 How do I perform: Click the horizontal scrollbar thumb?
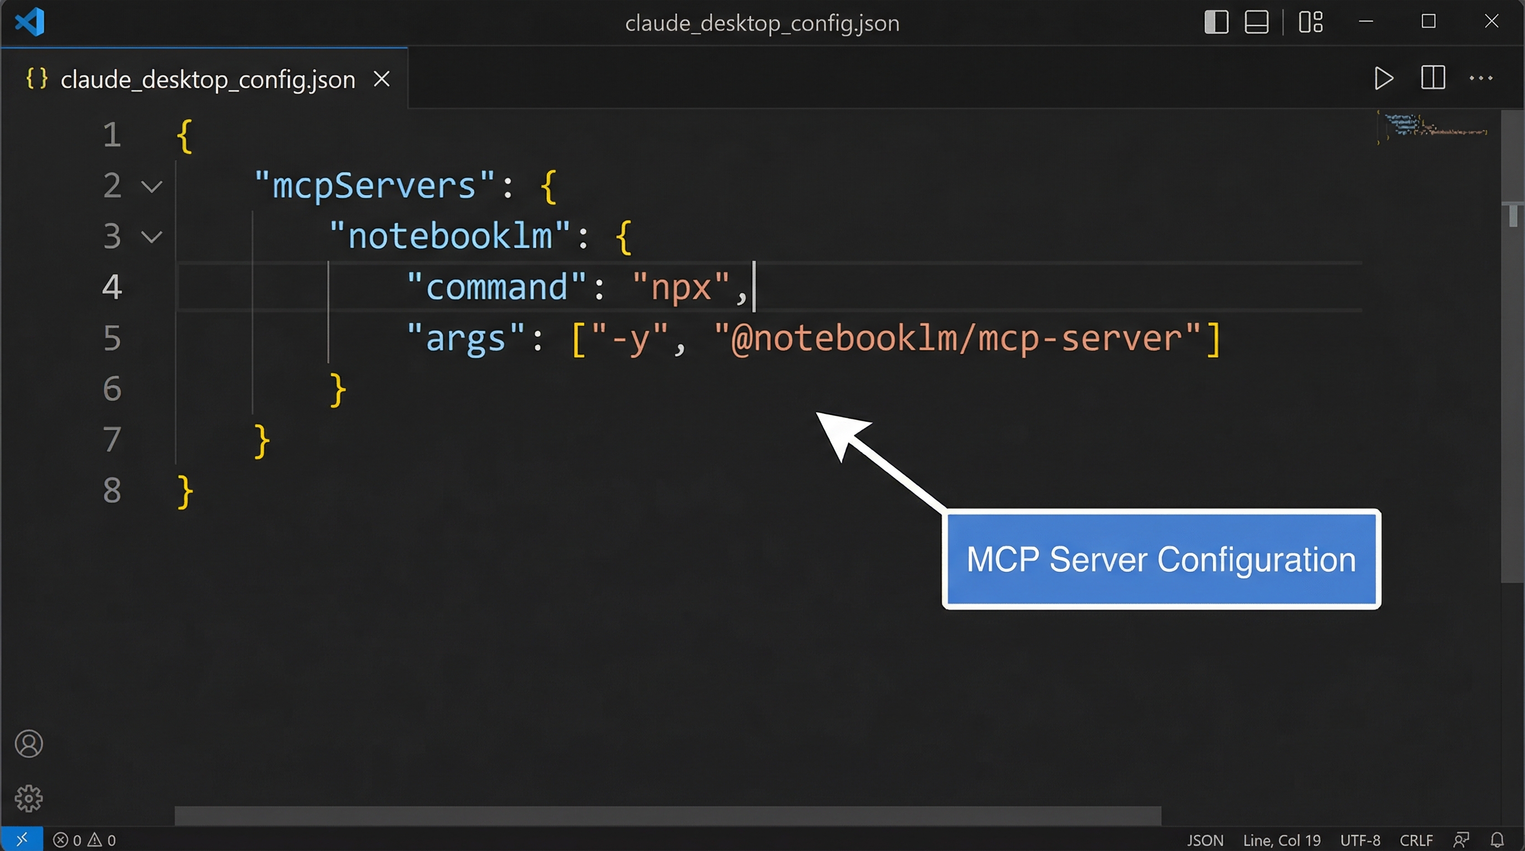tap(668, 816)
